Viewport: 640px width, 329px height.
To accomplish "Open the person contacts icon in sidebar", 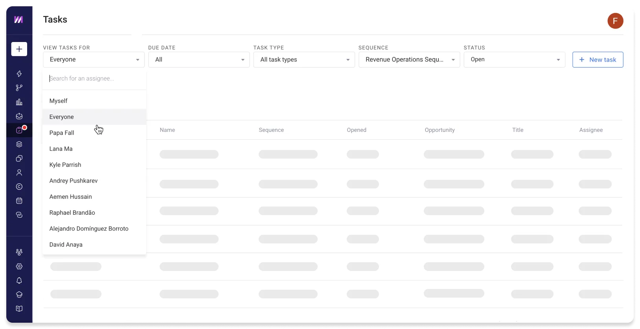I will 19,173.
